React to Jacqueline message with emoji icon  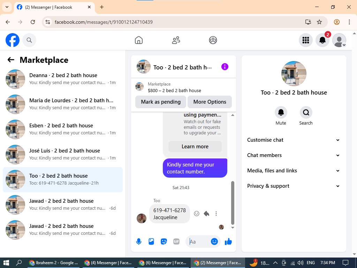click(x=197, y=214)
